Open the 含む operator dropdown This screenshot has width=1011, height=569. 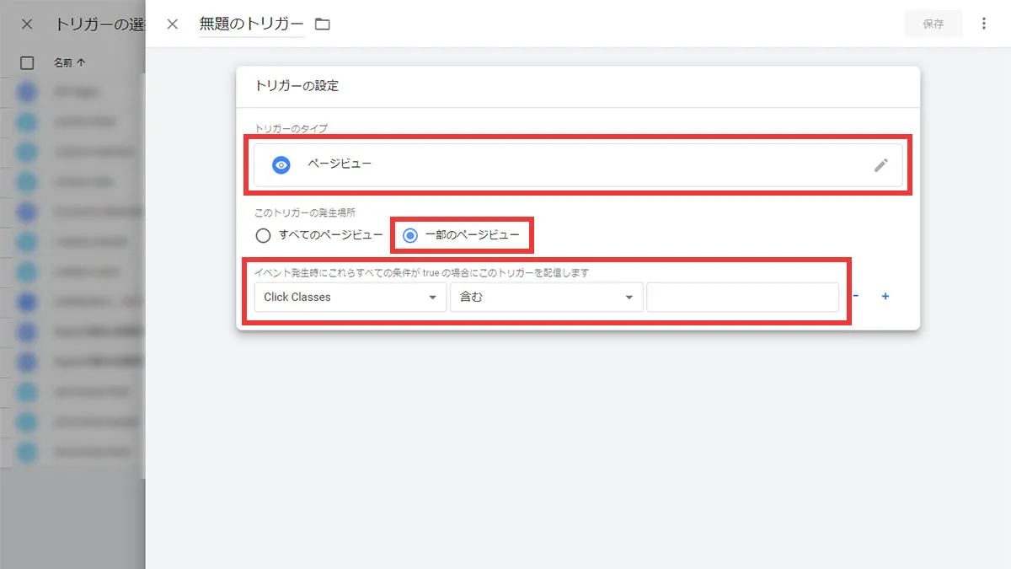[x=546, y=297]
